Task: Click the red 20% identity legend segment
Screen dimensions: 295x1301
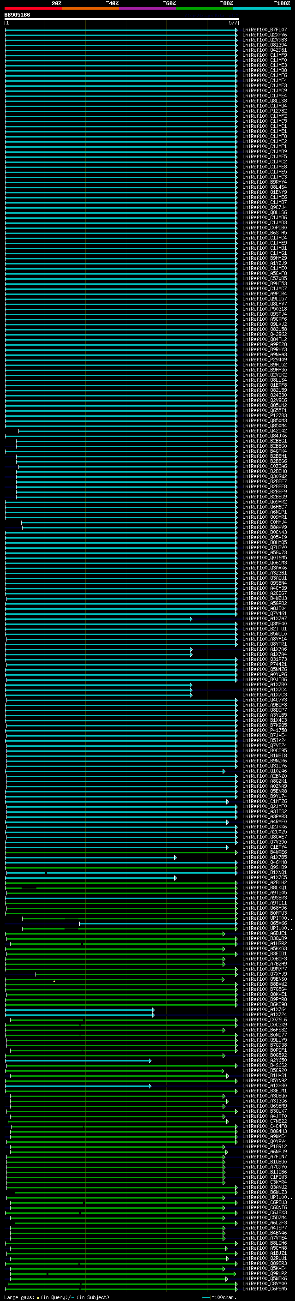Action: click(33, 8)
